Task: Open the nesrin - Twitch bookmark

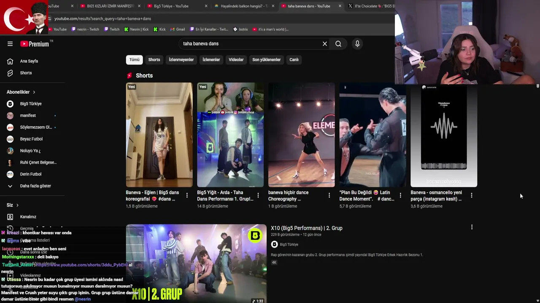Action: [x=85, y=29]
